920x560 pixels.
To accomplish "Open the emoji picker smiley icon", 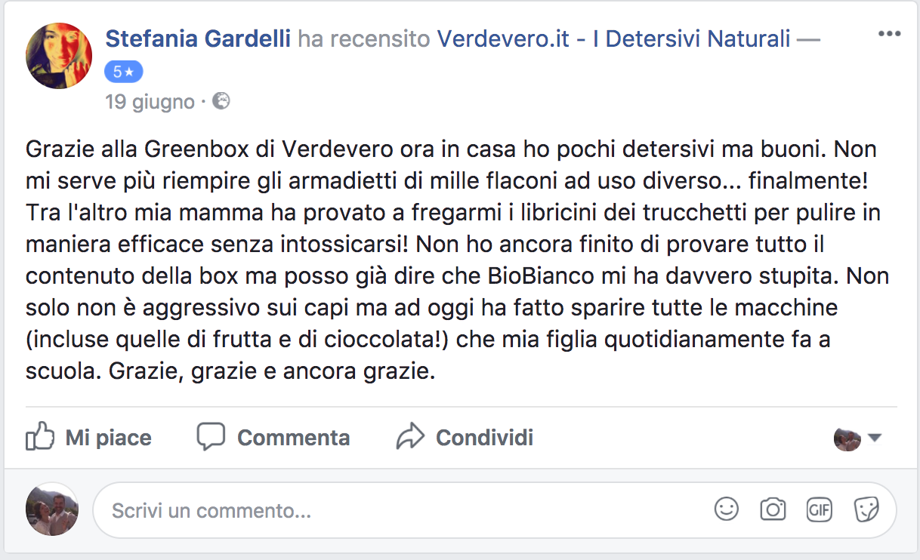I will (x=727, y=509).
